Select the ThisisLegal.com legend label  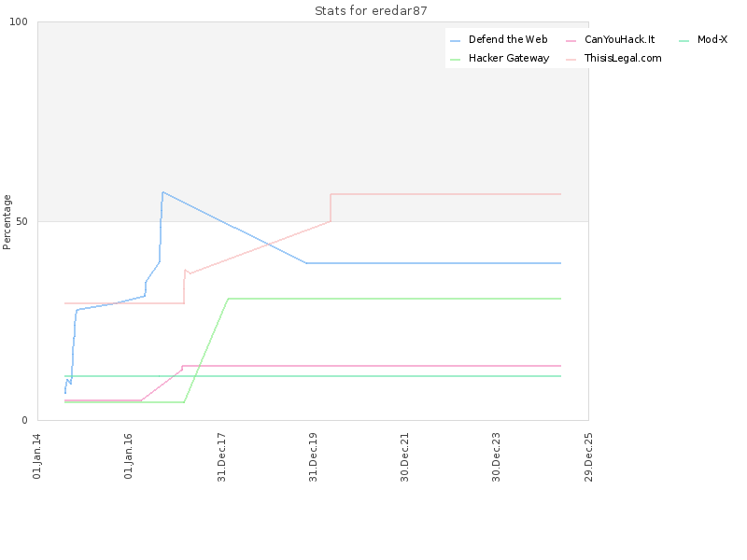click(x=623, y=58)
